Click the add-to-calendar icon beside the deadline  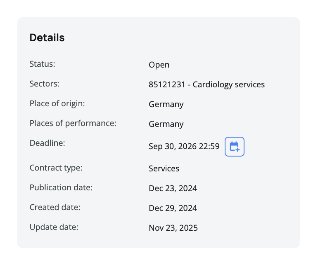pos(235,147)
